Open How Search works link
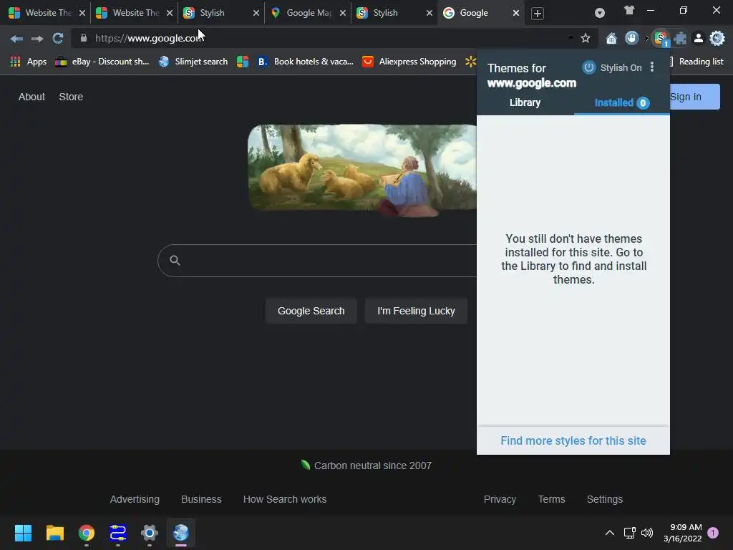This screenshot has height=550, width=733. pos(285,499)
